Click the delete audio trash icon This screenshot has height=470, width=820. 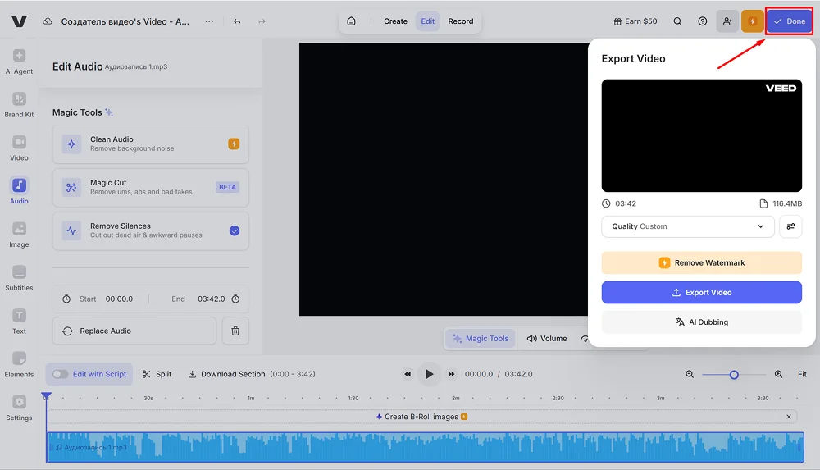click(235, 331)
